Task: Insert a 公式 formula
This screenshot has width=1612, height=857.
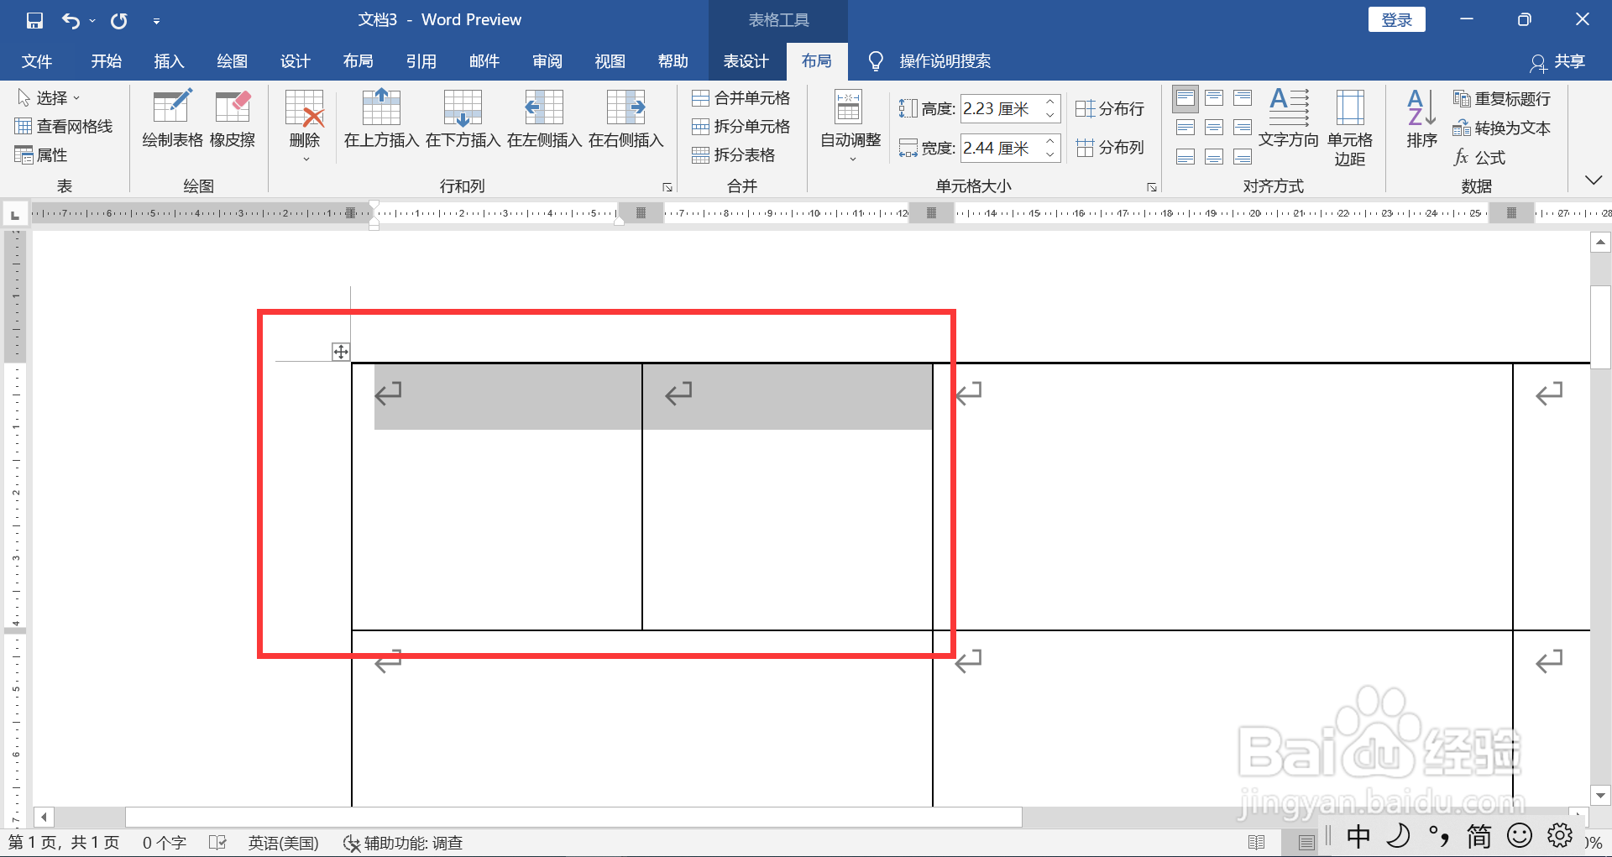Action: 1479,158
